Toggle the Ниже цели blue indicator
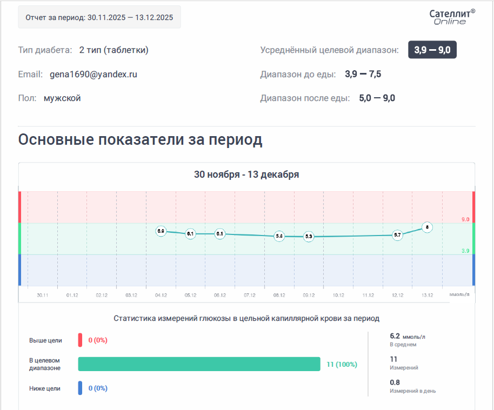 coord(80,388)
